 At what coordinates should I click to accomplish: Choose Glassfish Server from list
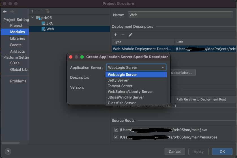tap(136, 103)
